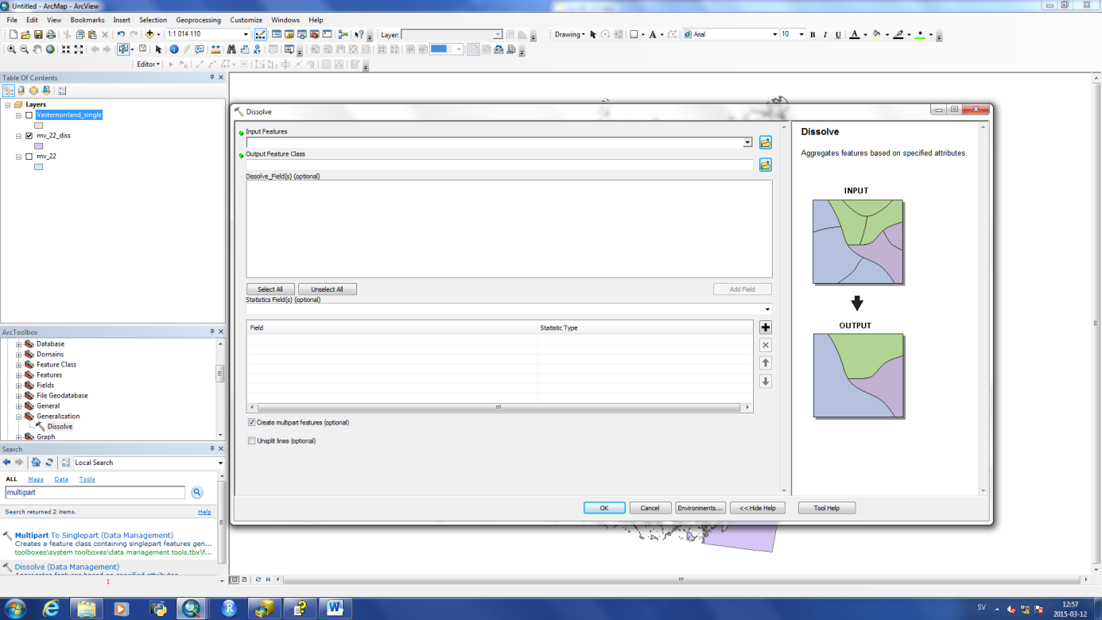
Task: Enable Unsplit lines option
Action: point(251,441)
